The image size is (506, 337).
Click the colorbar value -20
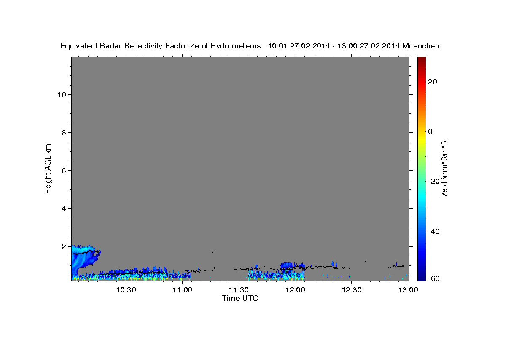pos(434,181)
